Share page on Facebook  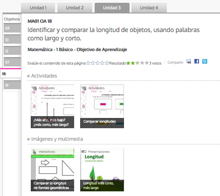click(x=197, y=61)
